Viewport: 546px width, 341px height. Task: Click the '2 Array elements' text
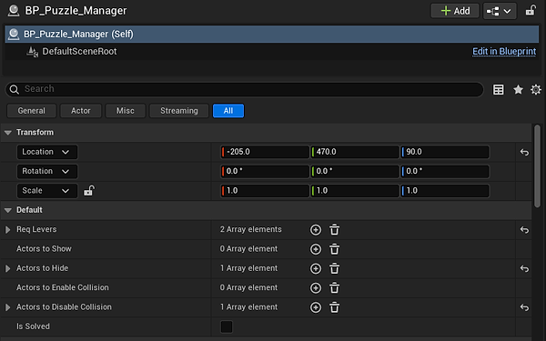[251, 230]
